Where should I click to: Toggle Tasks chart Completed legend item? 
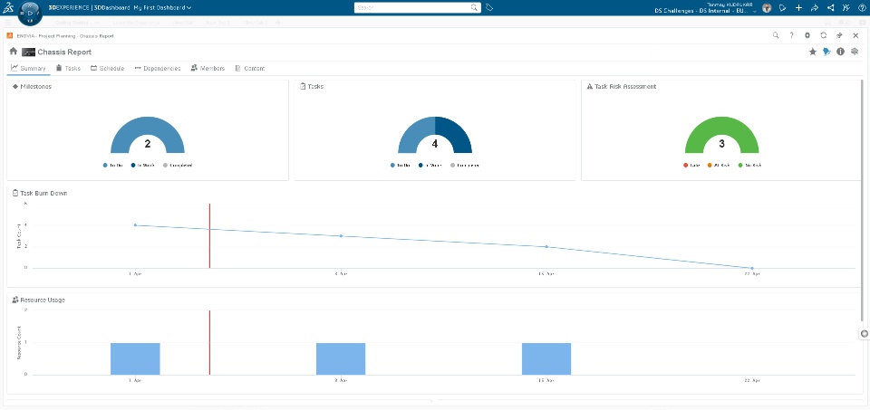[465, 165]
